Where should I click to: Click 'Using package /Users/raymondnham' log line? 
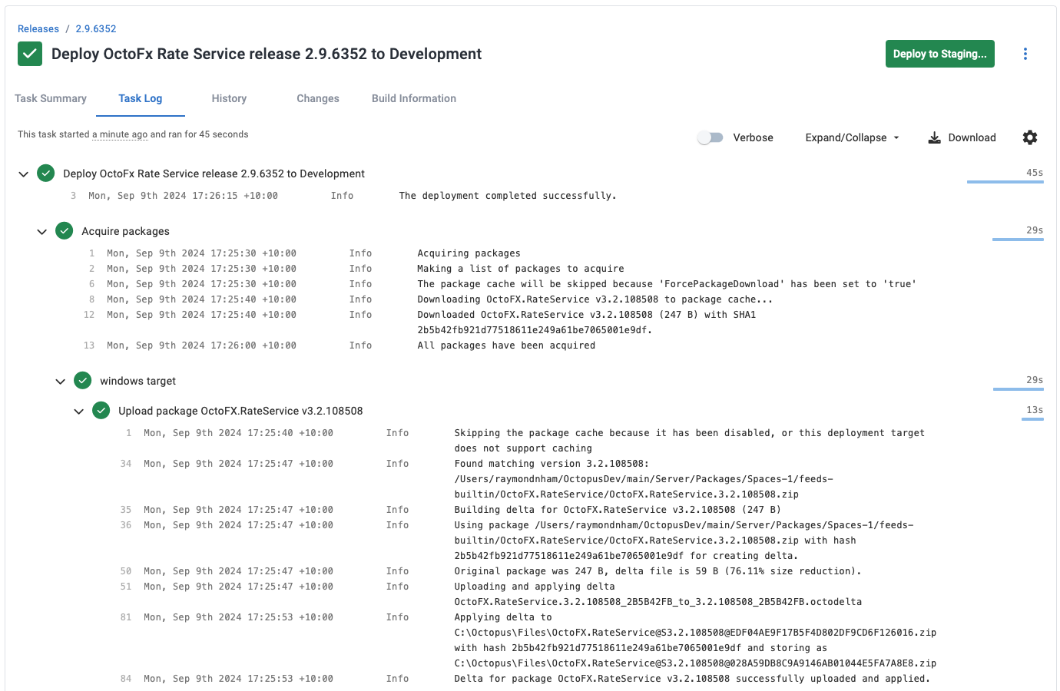[684, 541]
